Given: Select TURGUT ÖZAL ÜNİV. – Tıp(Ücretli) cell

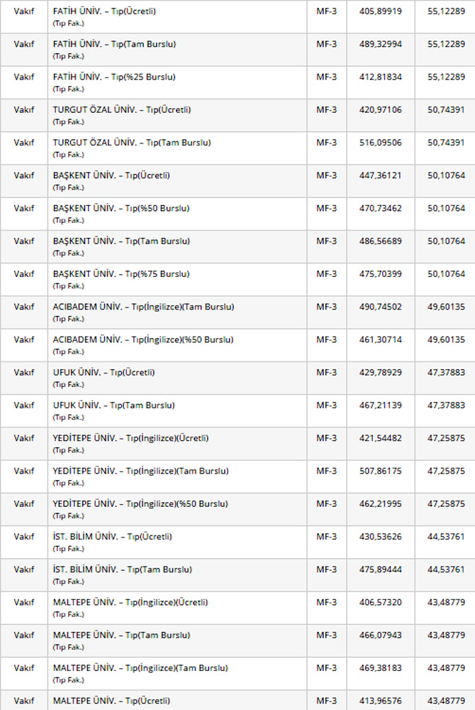Looking at the screenshot, I should coord(122,109).
